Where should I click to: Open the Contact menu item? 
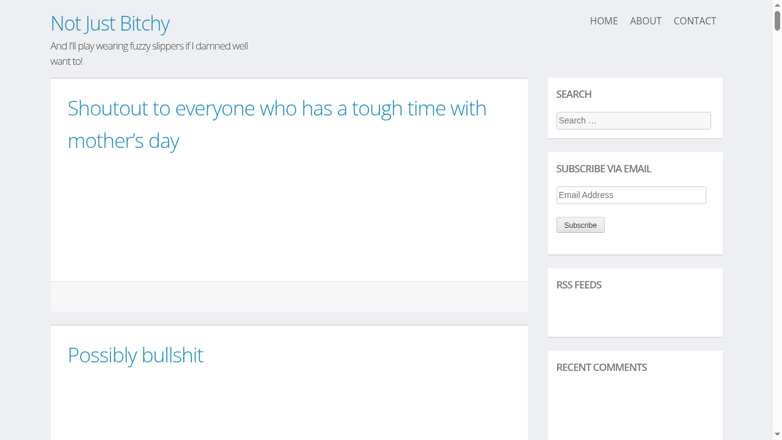click(x=695, y=21)
